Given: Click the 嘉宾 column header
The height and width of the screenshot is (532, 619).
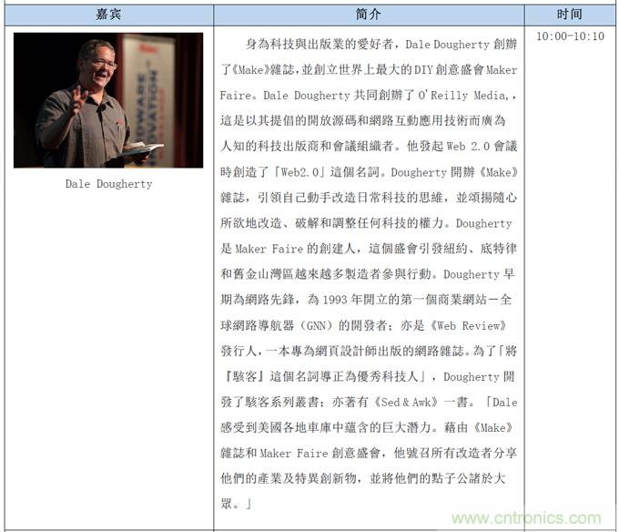Looking at the screenshot, I should pos(108,15).
